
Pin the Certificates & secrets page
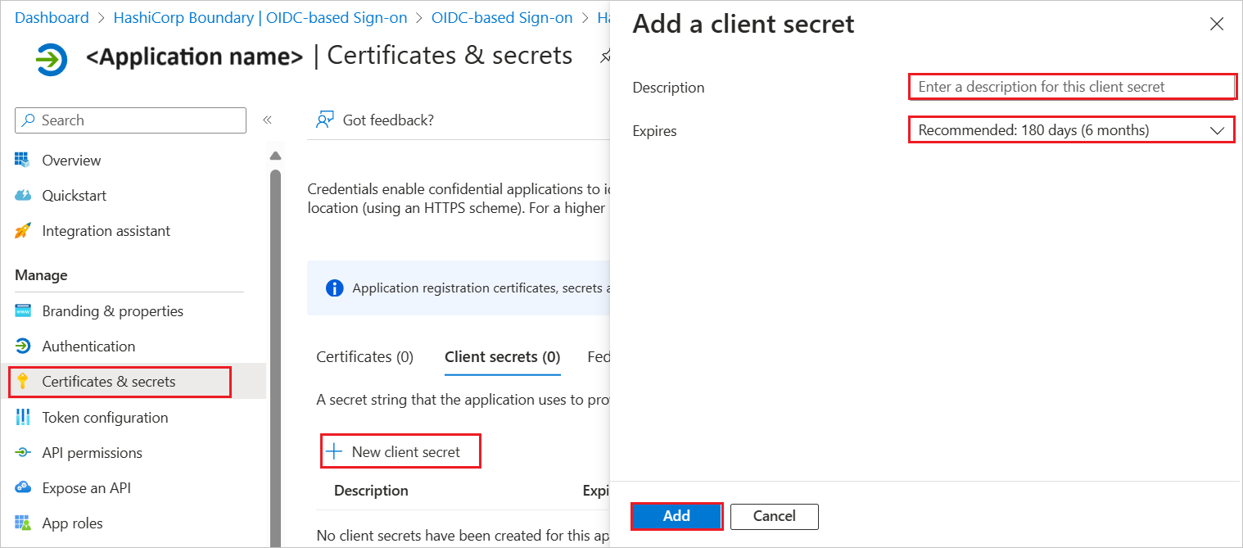tap(604, 57)
